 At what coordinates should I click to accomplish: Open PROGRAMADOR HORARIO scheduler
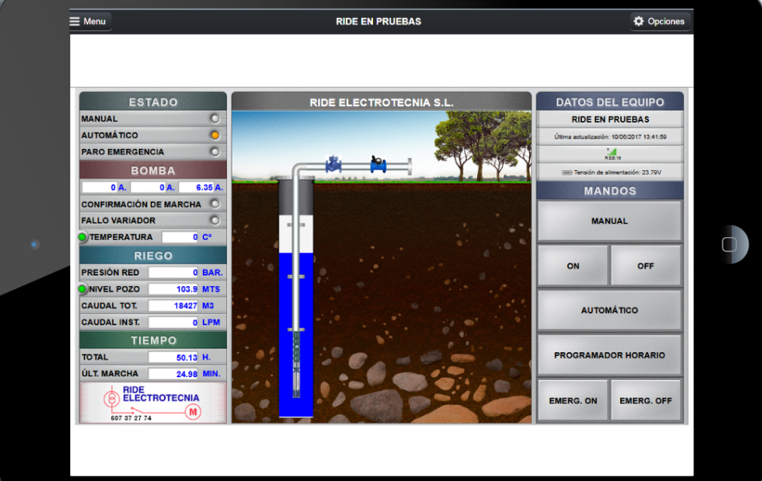610,355
